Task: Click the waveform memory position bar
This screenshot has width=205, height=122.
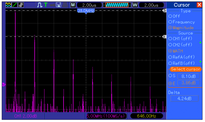Action: [x=117, y=5]
